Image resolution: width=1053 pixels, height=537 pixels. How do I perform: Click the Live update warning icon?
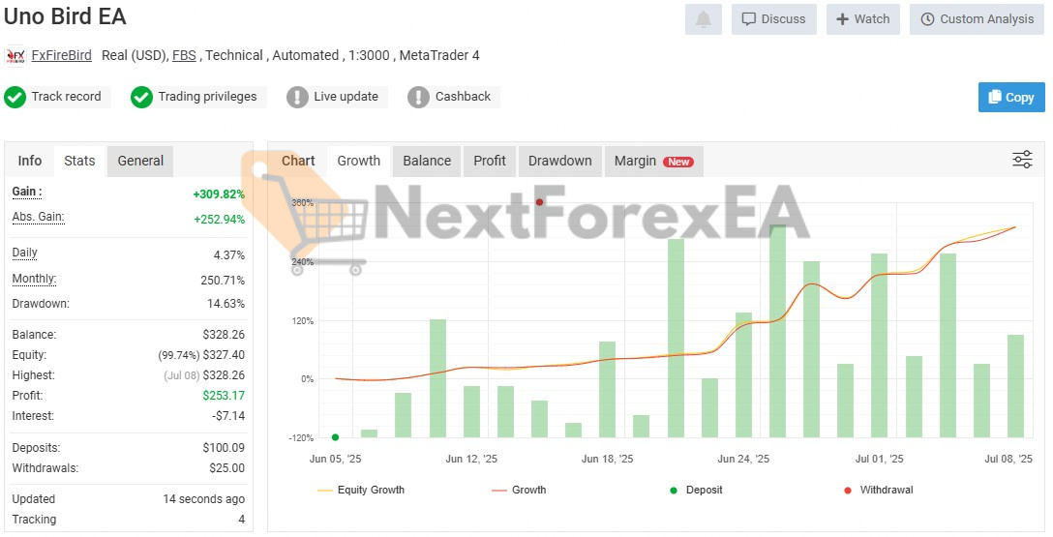tap(297, 97)
